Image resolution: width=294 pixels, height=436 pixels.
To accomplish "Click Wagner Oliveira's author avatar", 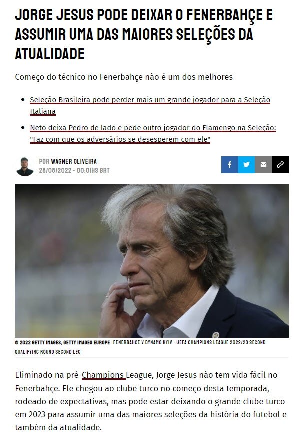I will click(25, 166).
